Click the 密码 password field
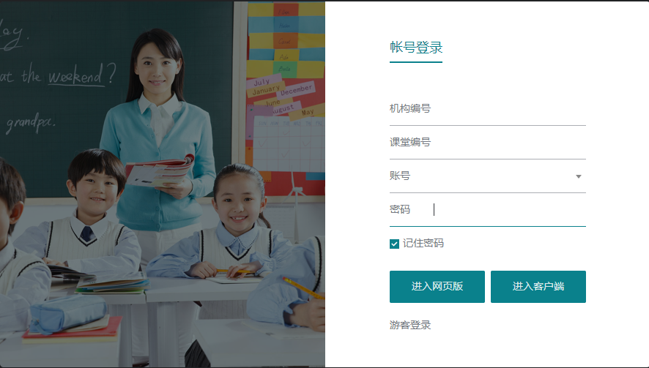Image resolution: width=649 pixels, height=368 pixels. (488, 210)
